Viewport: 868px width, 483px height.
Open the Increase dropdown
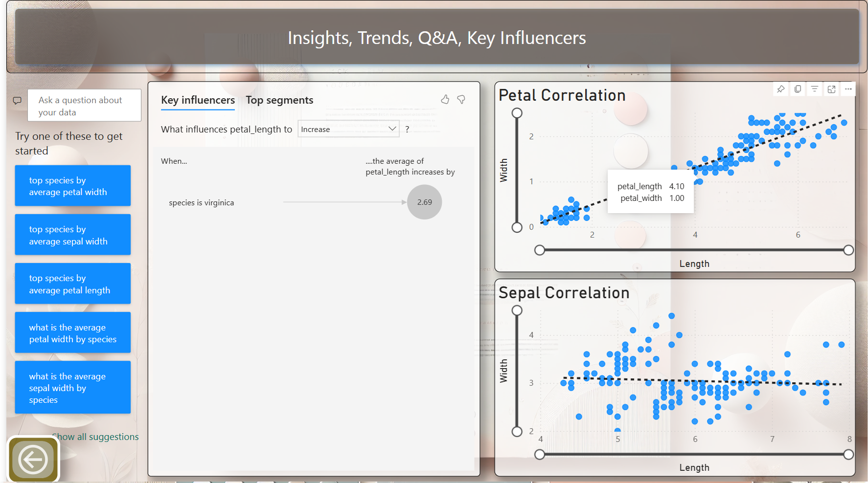(348, 129)
